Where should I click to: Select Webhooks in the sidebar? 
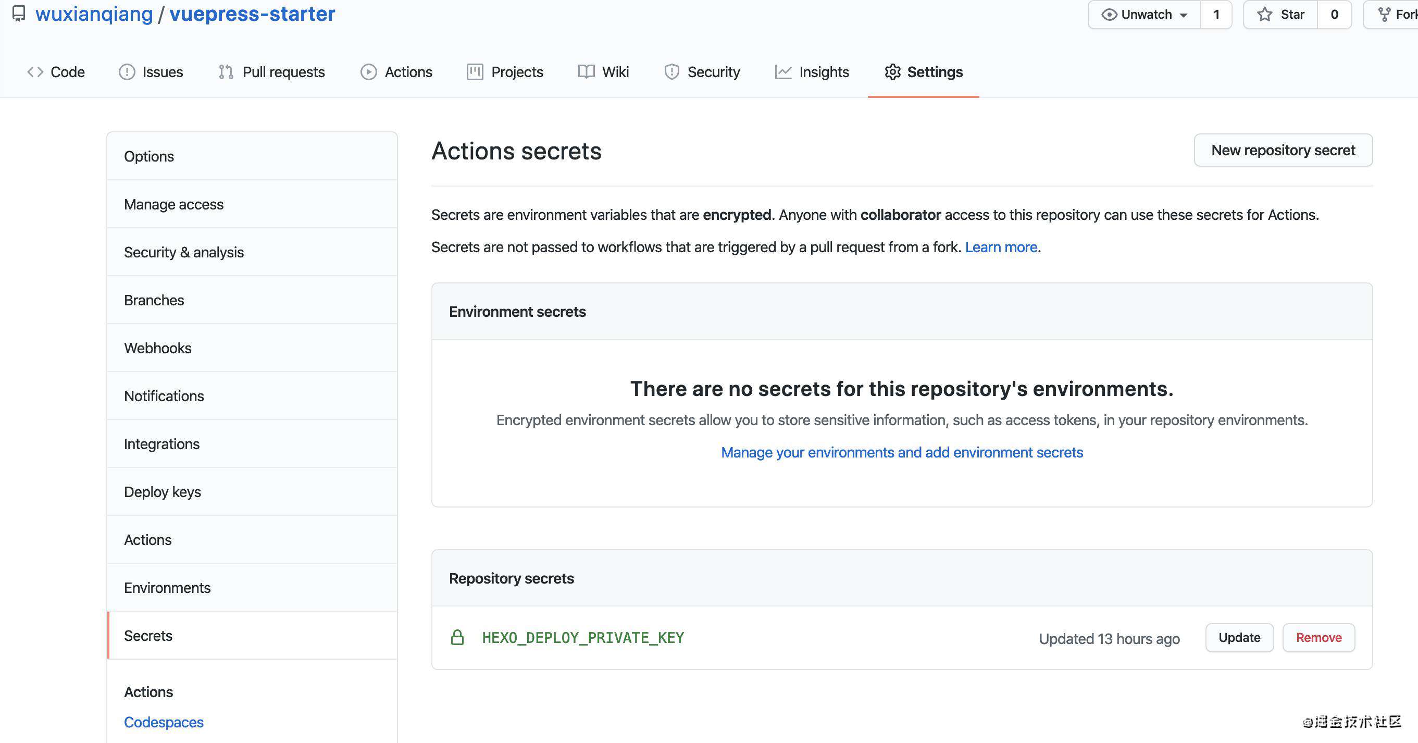(x=252, y=348)
